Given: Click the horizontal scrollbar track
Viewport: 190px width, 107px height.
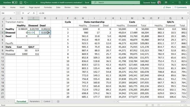Looking at the screenshot, I should [151, 102].
